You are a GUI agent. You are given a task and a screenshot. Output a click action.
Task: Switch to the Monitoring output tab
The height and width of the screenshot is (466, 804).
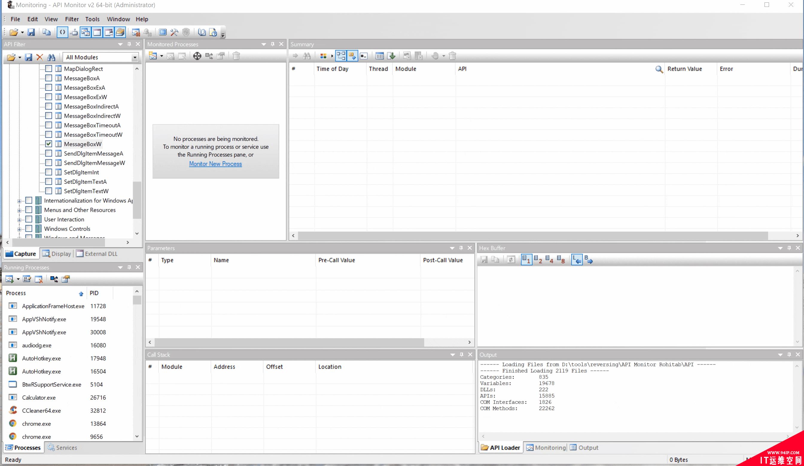pos(546,447)
